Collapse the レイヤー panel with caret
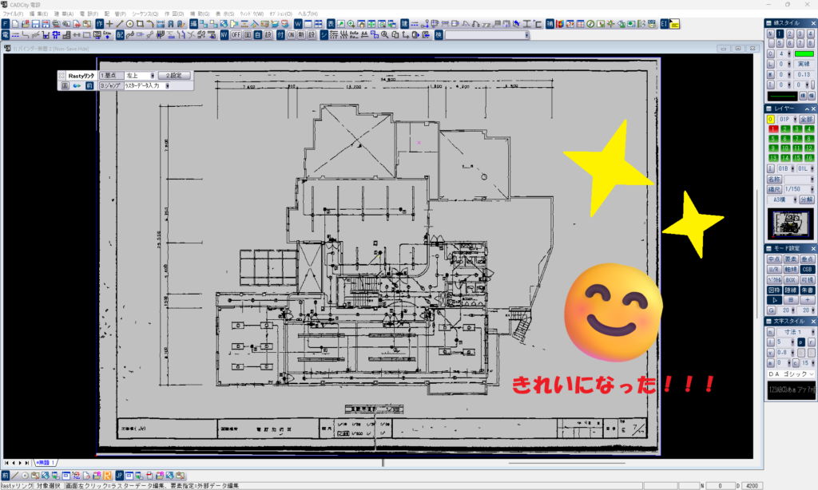 (807, 109)
